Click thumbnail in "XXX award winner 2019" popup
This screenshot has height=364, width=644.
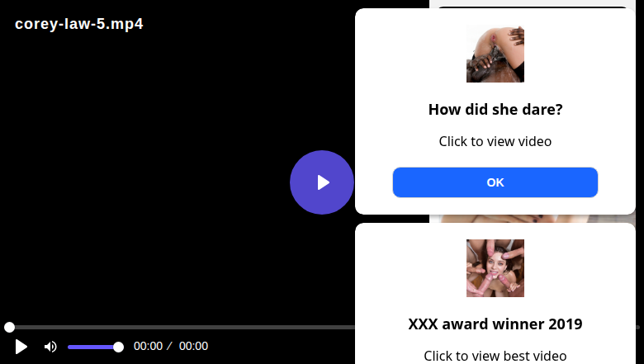click(495, 268)
